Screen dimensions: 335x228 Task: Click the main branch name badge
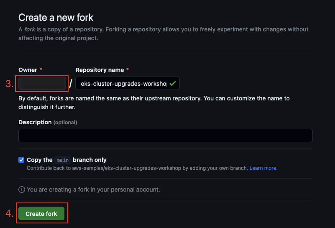63,160
